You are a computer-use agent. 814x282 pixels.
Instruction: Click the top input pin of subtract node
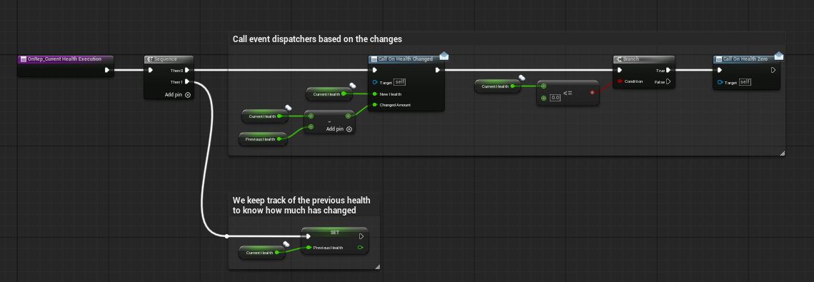point(311,116)
